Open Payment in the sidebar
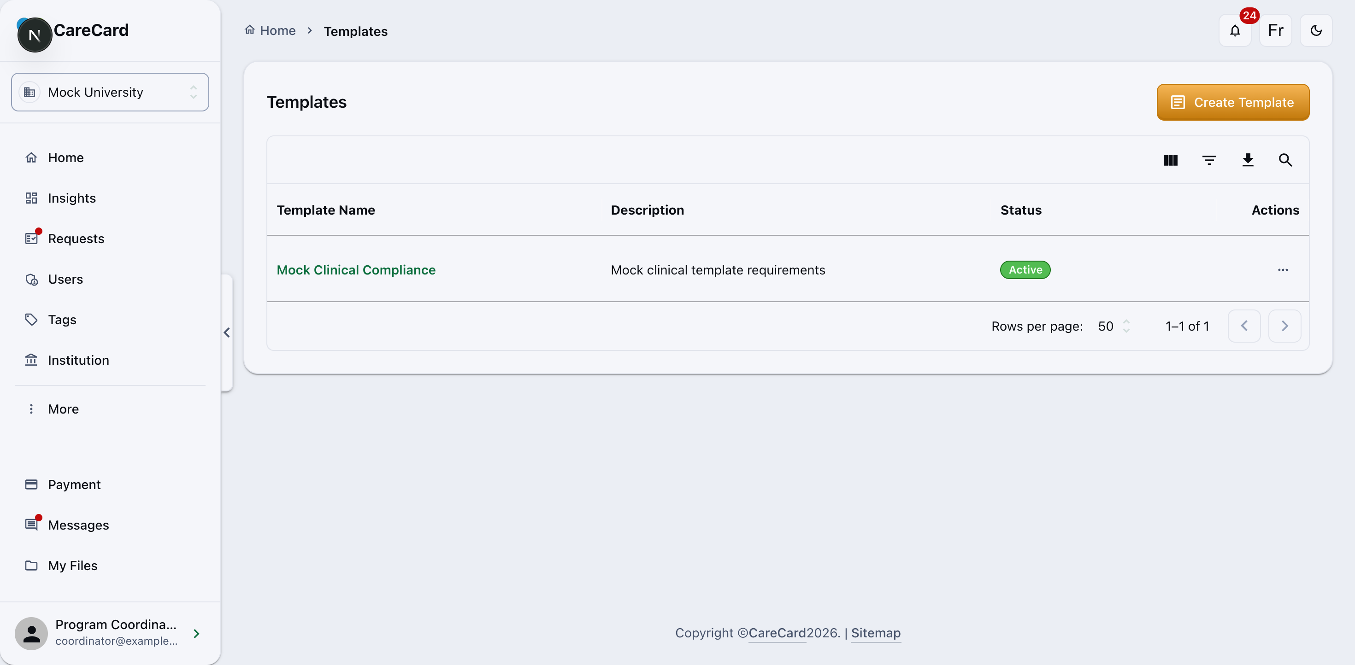Viewport: 1355px width, 665px height. coord(110,484)
